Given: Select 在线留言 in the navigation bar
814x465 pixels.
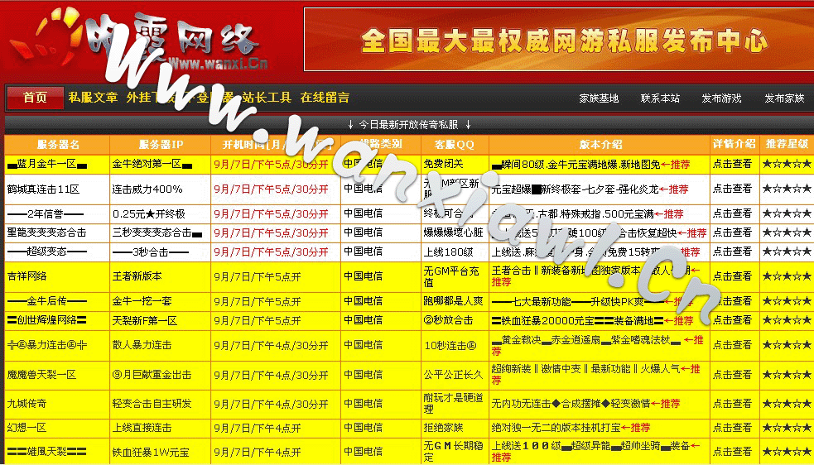Looking at the screenshot, I should pyautogui.click(x=325, y=98).
